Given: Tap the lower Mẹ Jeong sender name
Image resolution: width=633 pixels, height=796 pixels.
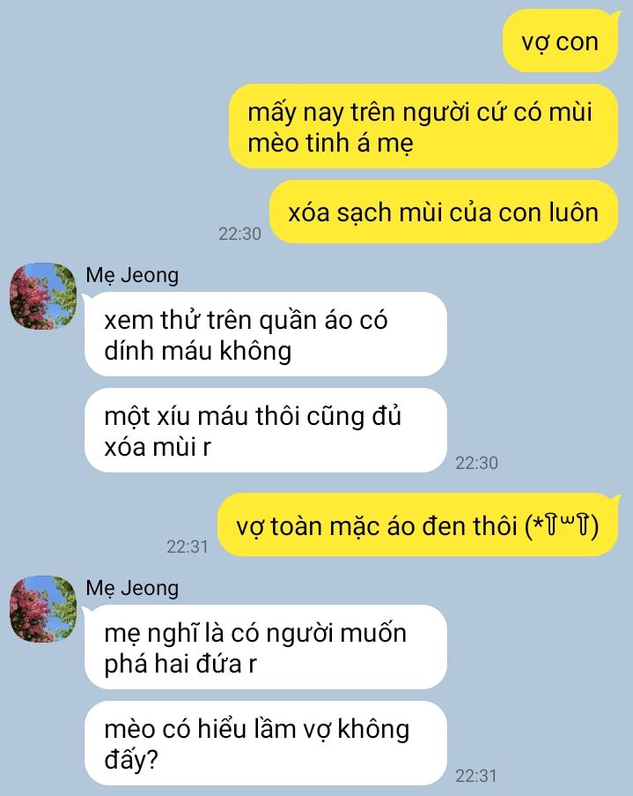Looking at the screenshot, I should 132,588.
